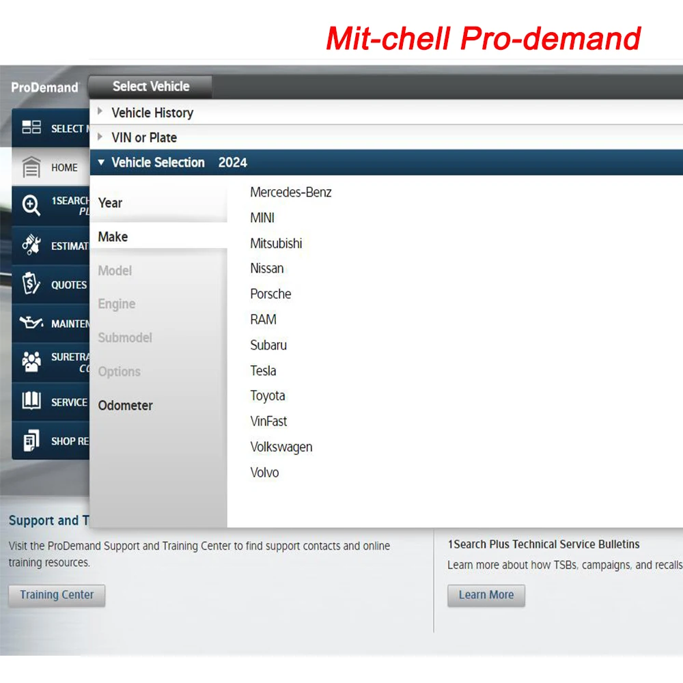Viewport: 683px width, 683px height.
Task: Select the Year step
Action: (158, 203)
